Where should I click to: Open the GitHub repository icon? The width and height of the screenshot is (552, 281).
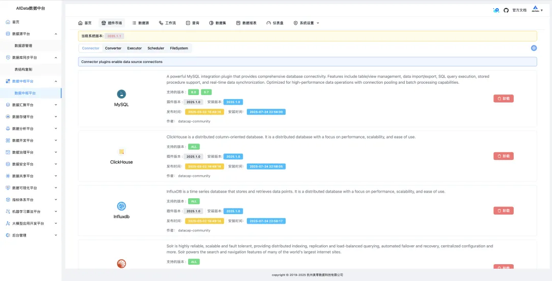[x=506, y=11]
